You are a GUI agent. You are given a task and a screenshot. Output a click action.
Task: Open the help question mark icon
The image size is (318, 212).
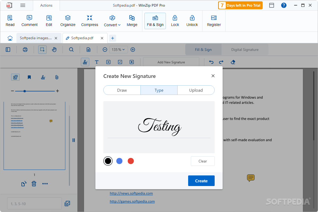coord(284,5)
